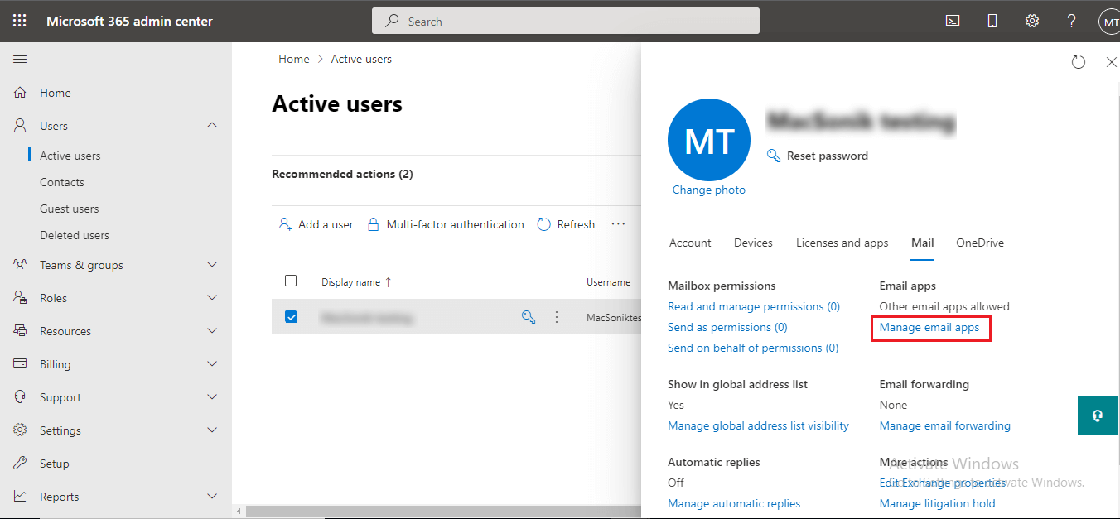Click the horizontal scrollbar below user list
1120x519 pixels.
443,511
